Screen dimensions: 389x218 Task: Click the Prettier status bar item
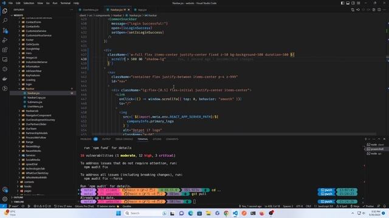[368, 206]
